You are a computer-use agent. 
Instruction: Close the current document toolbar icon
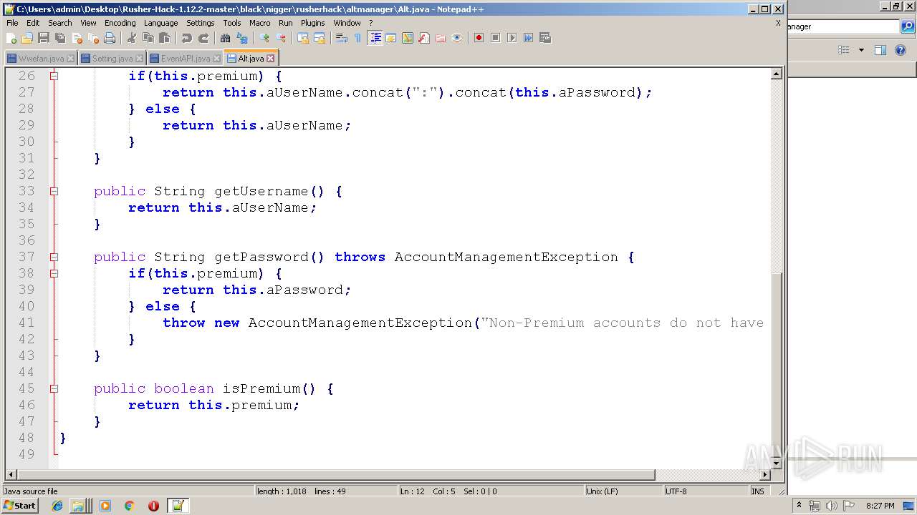tap(77, 38)
